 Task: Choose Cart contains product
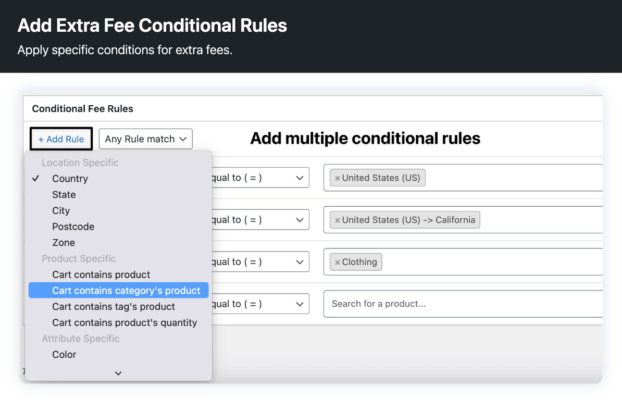point(101,274)
